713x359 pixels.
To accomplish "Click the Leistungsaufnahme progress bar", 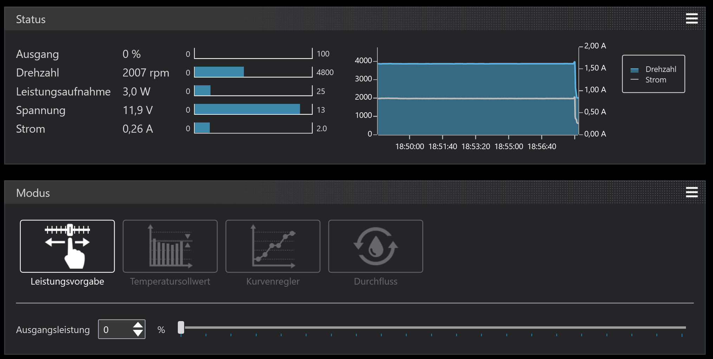I will [253, 91].
